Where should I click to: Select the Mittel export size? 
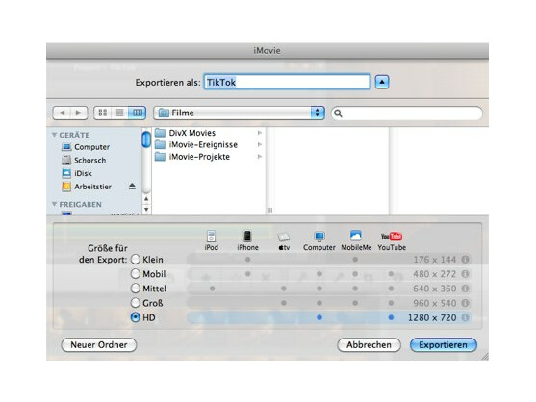(x=136, y=289)
